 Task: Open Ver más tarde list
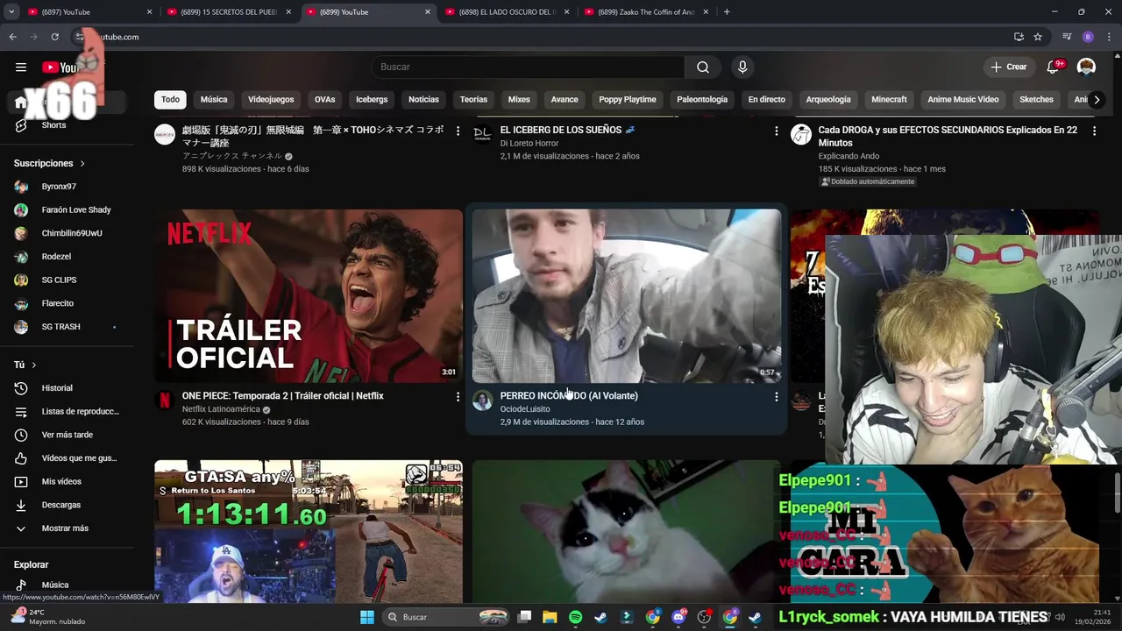point(67,435)
